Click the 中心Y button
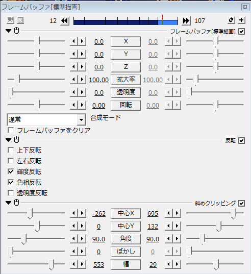The image size is (251, 274). [x=126, y=226]
